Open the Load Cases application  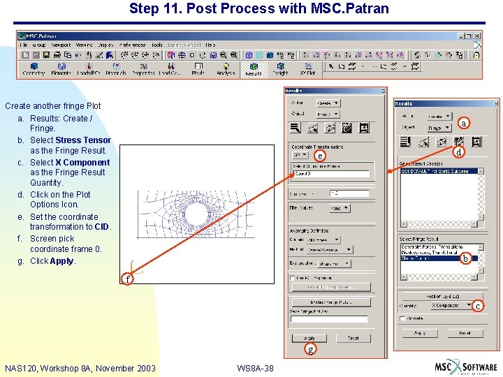pos(170,69)
